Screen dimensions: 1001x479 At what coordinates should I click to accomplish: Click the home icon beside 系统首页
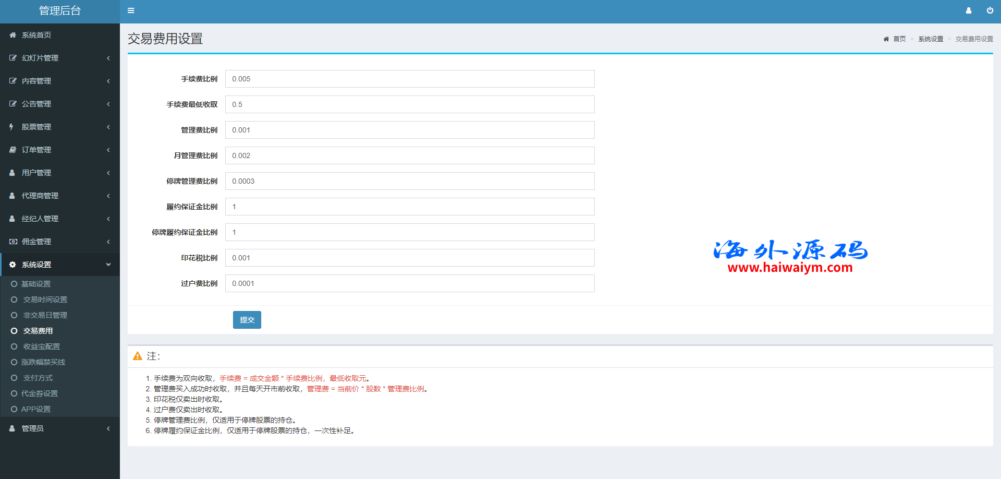point(13,35)
